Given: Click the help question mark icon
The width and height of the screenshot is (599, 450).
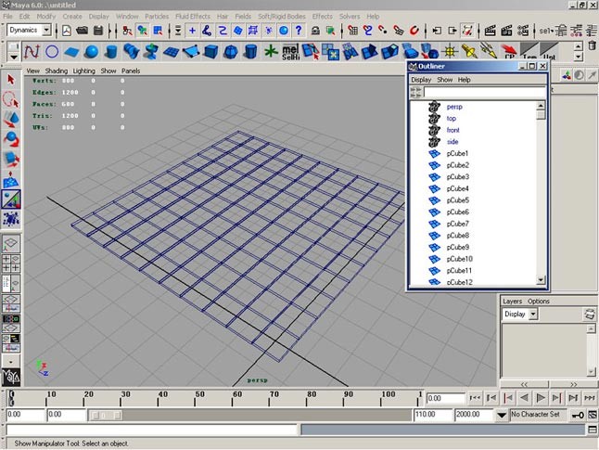Looking at the screenshot, I should click(x=299, y=31).
